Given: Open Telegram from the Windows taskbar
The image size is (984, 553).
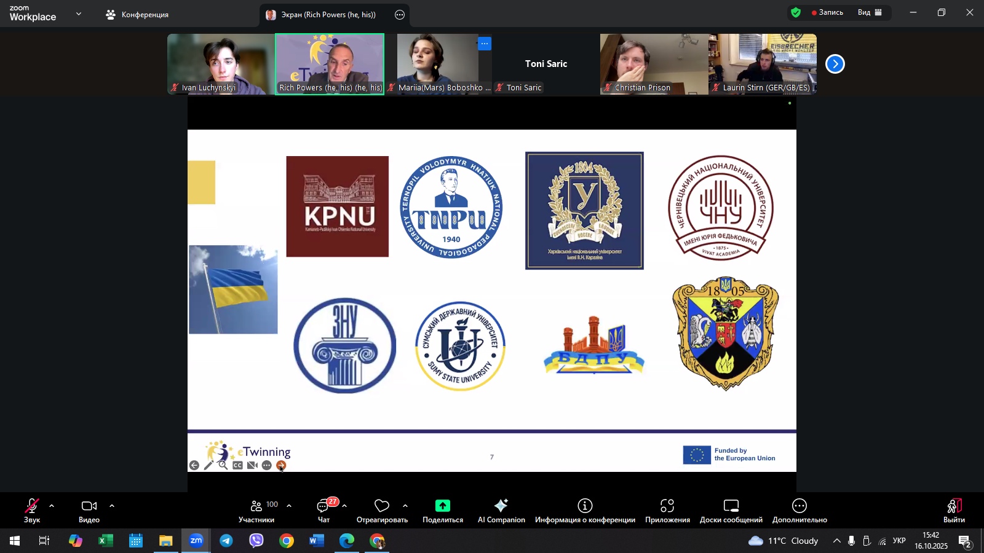Looking at the screenshot, I should pyautogui.click(x=226, y=541).
